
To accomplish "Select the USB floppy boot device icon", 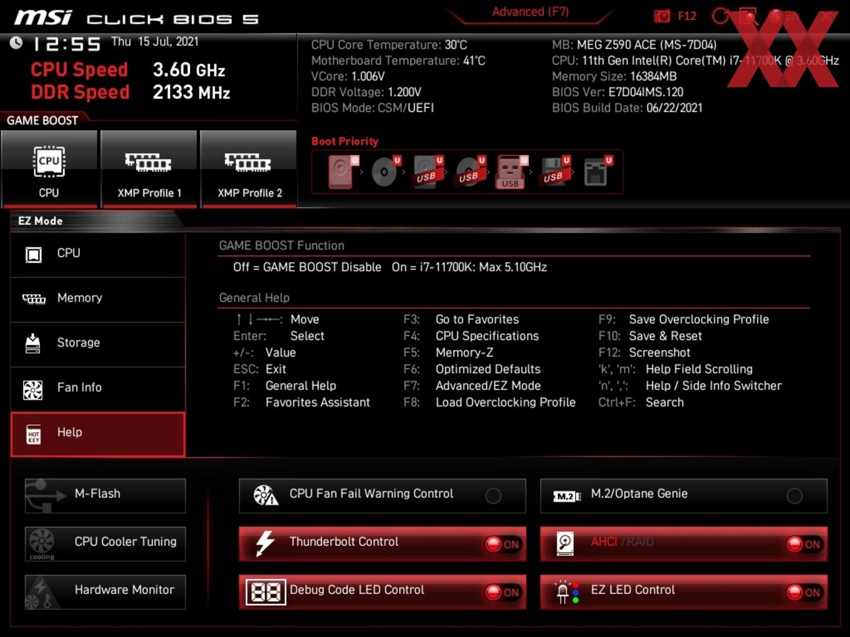I will (x=554, y=172).
